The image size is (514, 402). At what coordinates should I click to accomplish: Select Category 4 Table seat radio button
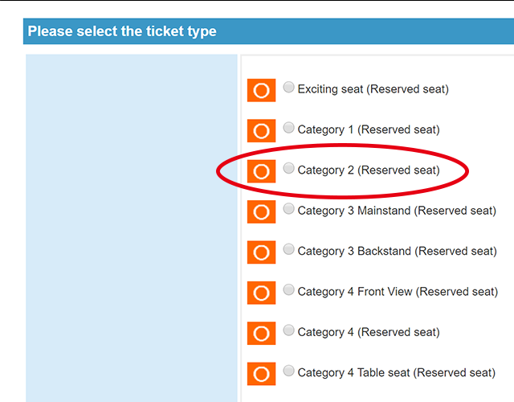tap(289, 371)
